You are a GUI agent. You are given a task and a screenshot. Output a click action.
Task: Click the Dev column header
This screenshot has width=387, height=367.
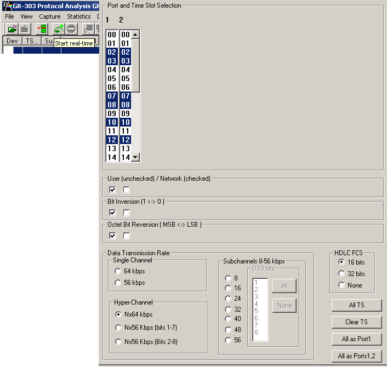click(13, 41)
